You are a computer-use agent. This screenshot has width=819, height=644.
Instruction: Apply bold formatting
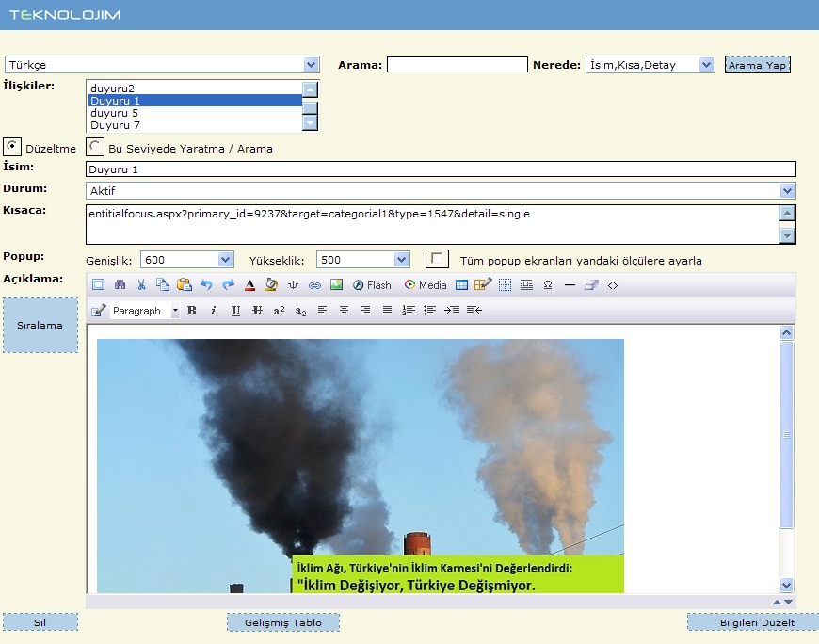coord(192,311)
